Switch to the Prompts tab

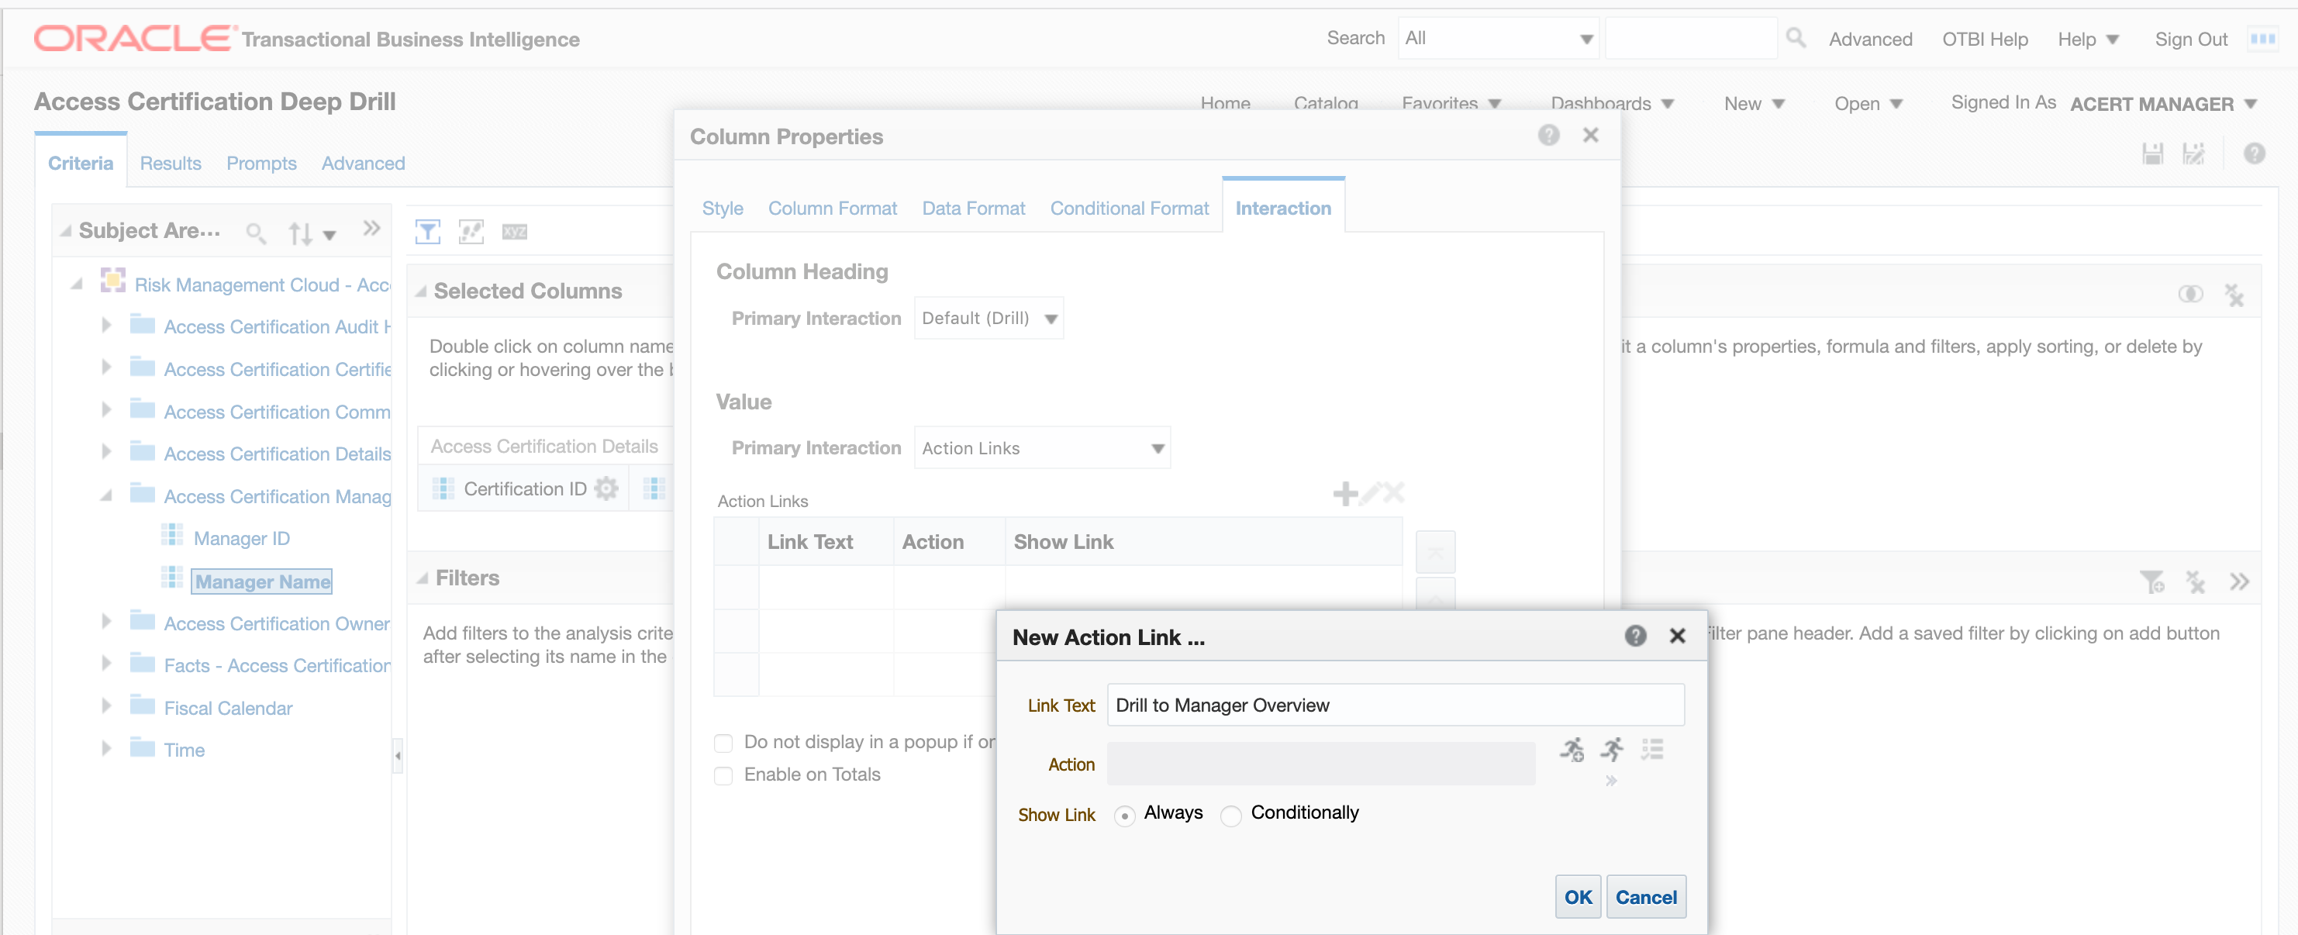(261, 164)
